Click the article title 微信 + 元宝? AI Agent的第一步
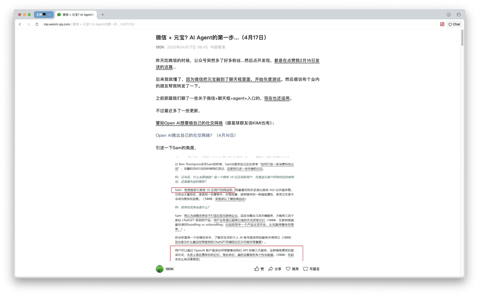The height and width of the screenshot is (296, 479). (211, 37)
